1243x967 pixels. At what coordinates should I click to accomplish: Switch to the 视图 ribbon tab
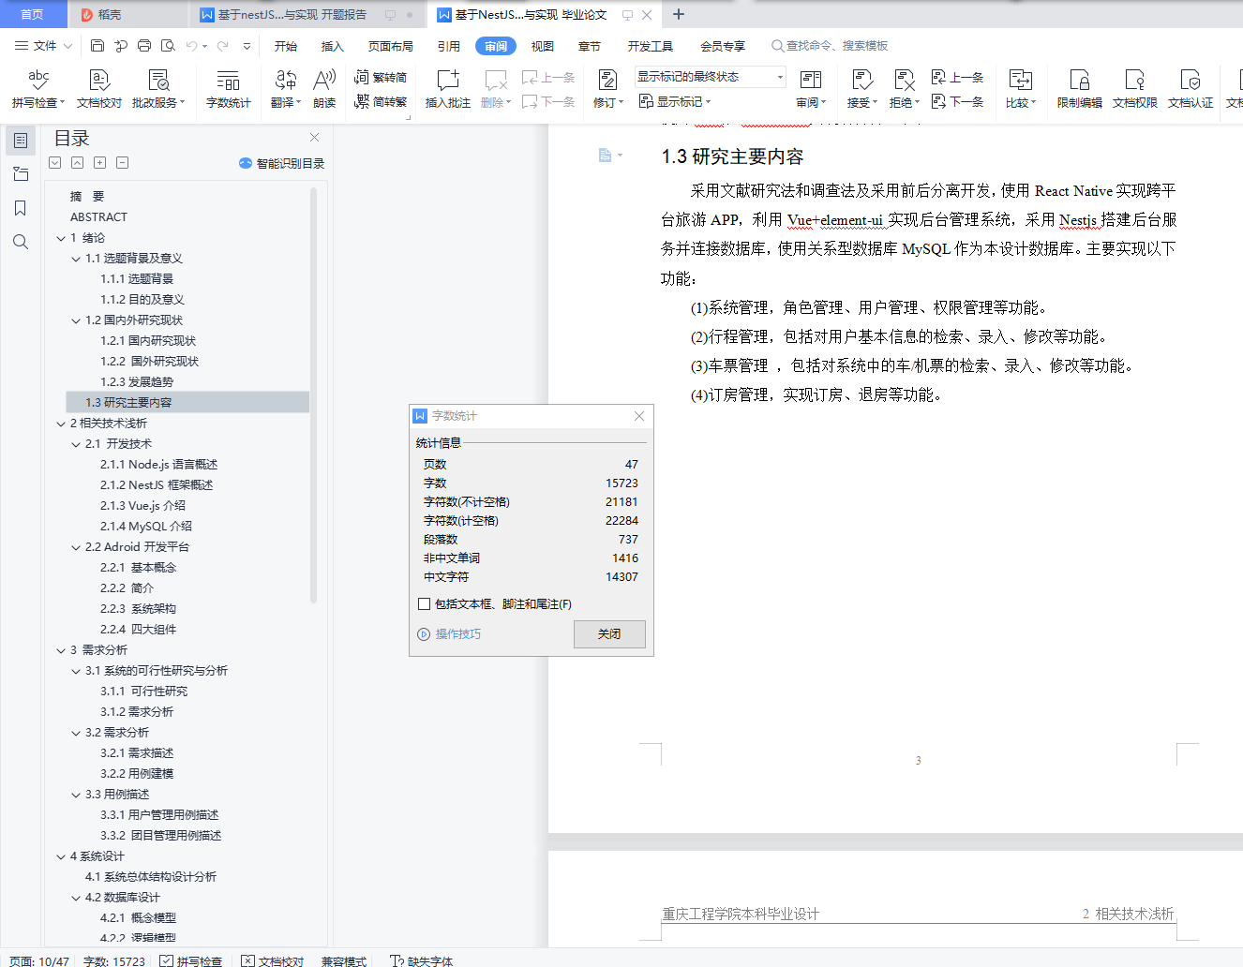click(x=543, y=46)
